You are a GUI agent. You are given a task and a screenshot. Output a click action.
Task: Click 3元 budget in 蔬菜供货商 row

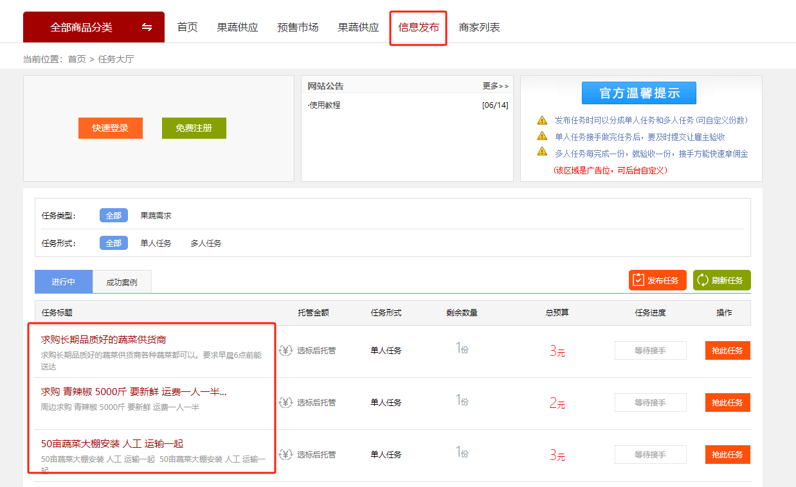pos(557,351)
